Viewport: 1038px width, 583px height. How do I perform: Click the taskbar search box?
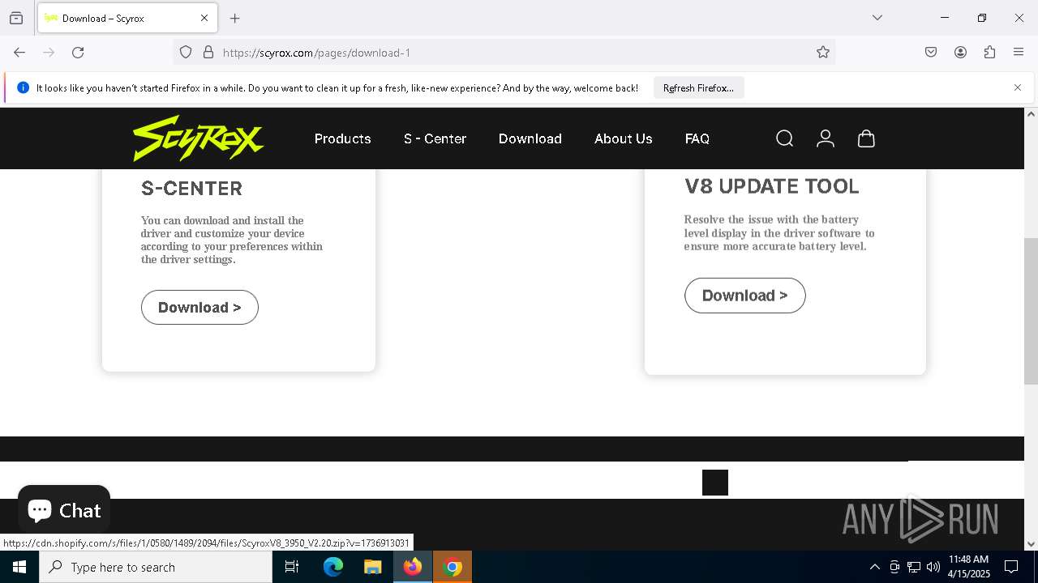156,567
